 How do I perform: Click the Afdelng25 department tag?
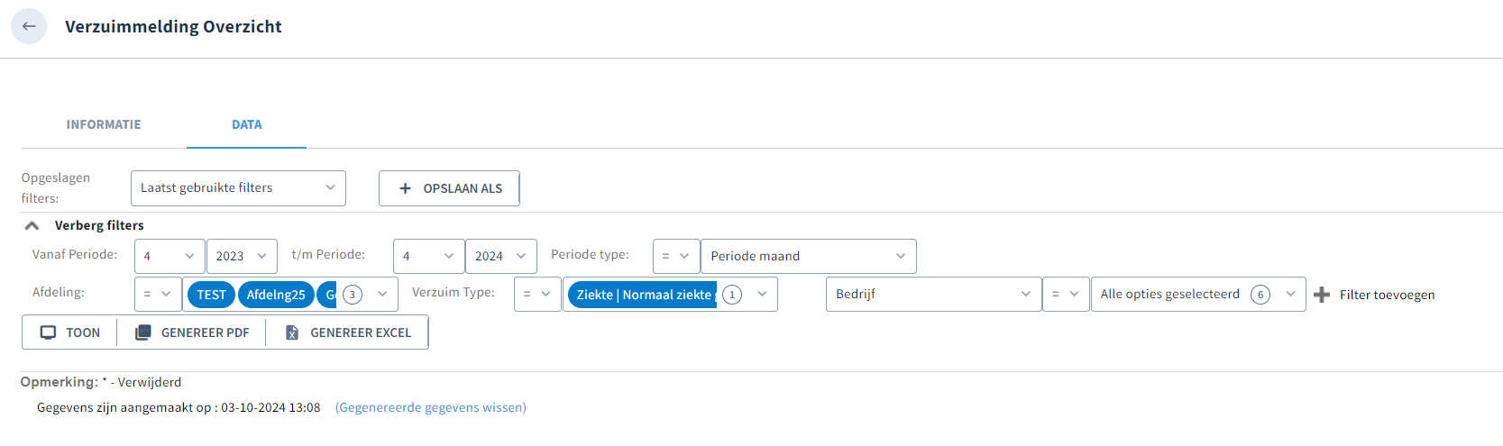click(x=276, y=295)
